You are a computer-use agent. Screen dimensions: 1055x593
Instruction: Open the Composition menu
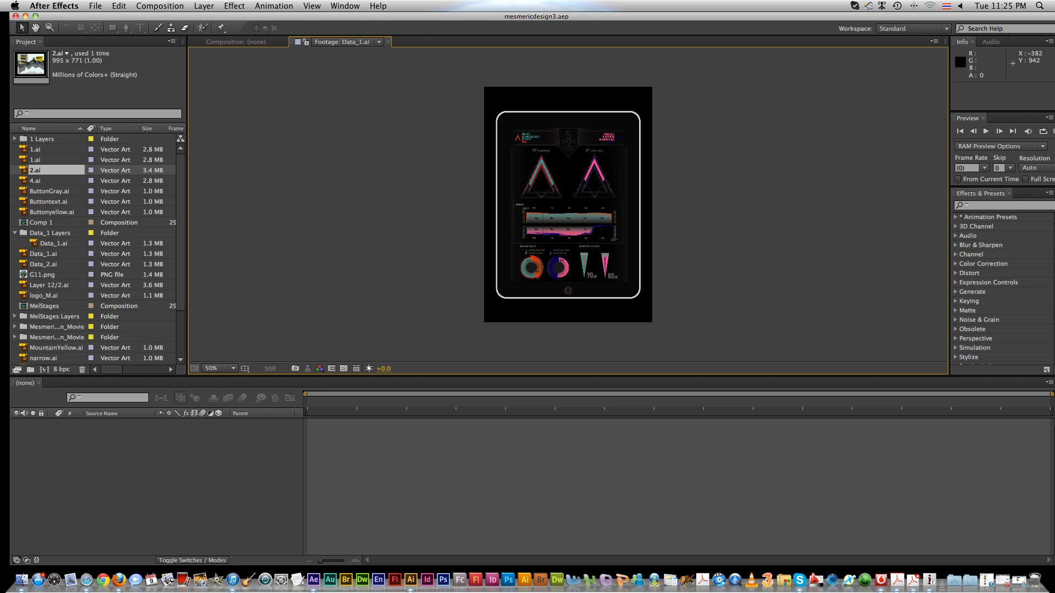click(x=159, y=5)
